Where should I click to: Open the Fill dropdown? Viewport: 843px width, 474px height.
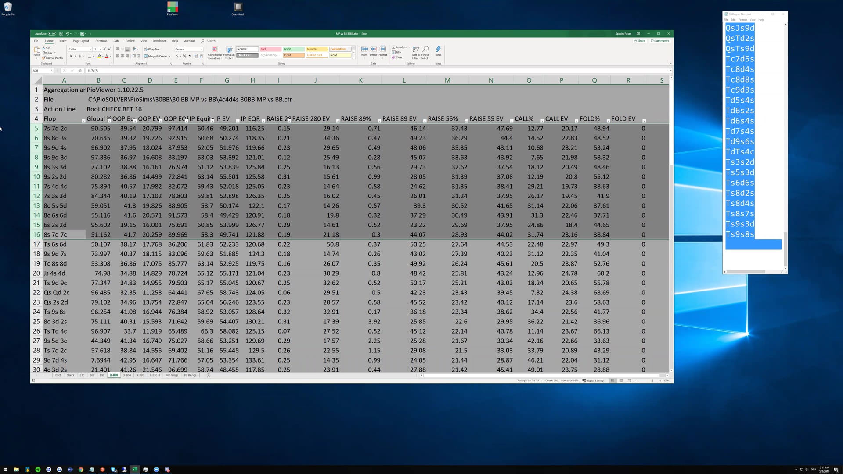(396, 52)
